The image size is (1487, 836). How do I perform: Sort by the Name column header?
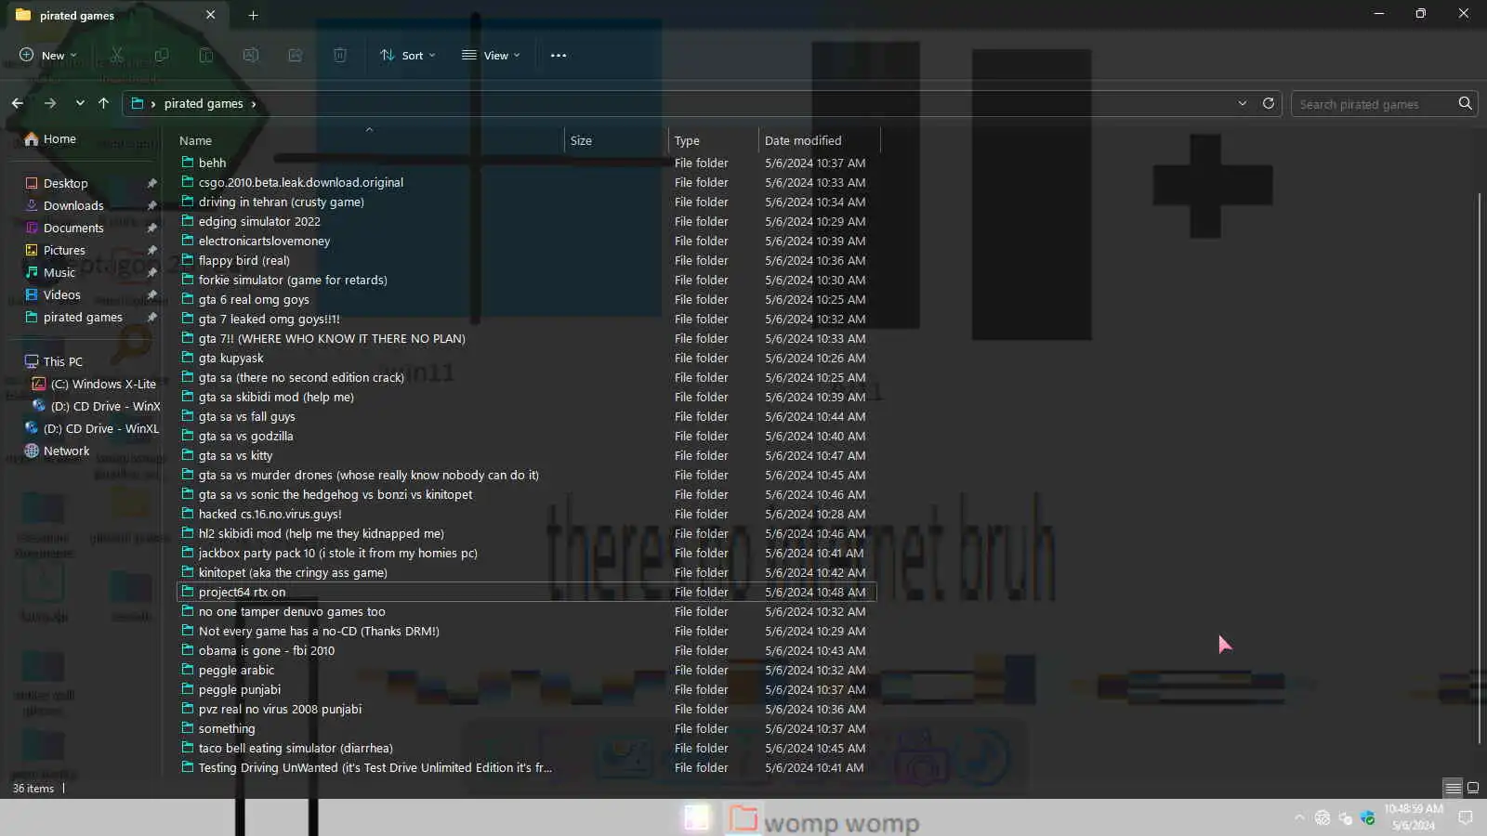(370, 140)
